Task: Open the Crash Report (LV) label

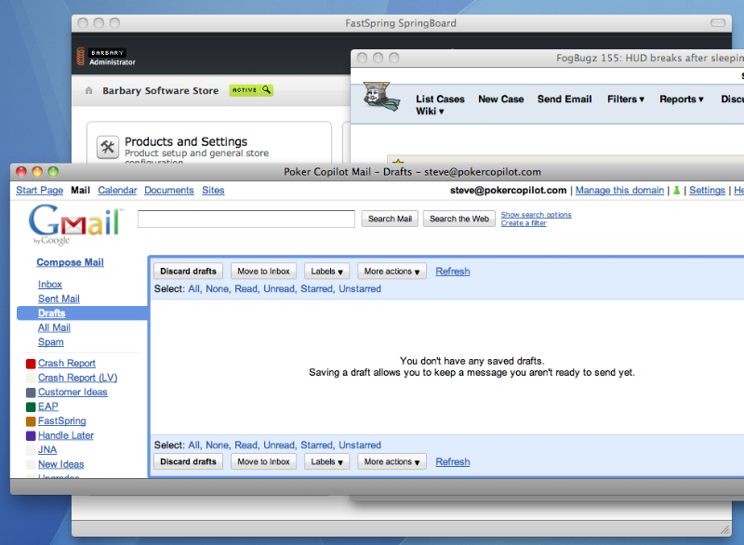Action: 78,378
